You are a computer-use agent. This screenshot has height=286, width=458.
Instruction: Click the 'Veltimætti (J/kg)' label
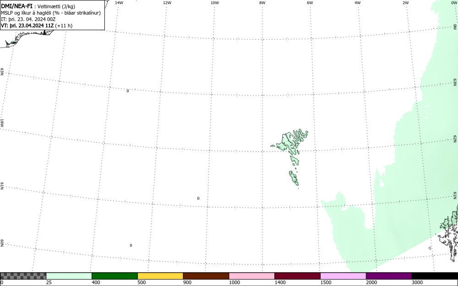point(56,6)
